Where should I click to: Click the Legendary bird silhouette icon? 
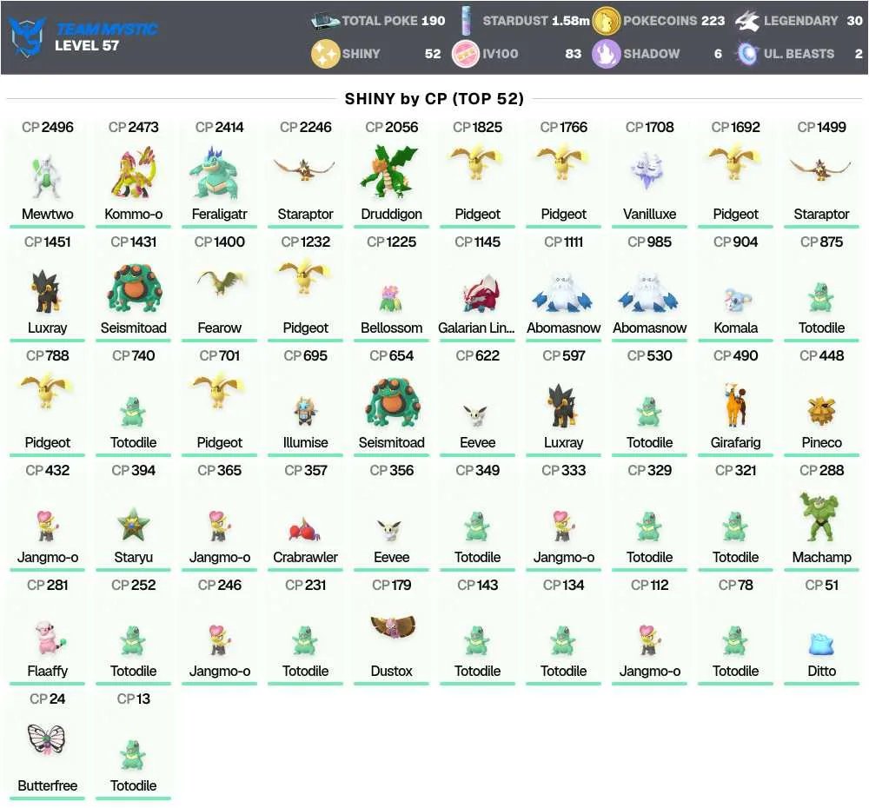point(747,21)
